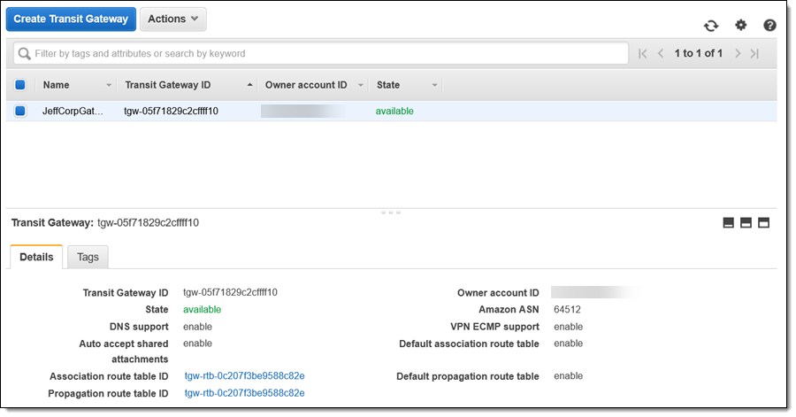Open the Association route table ID link
The width and height of the screenshot is (796, 417).
point(244,376)
